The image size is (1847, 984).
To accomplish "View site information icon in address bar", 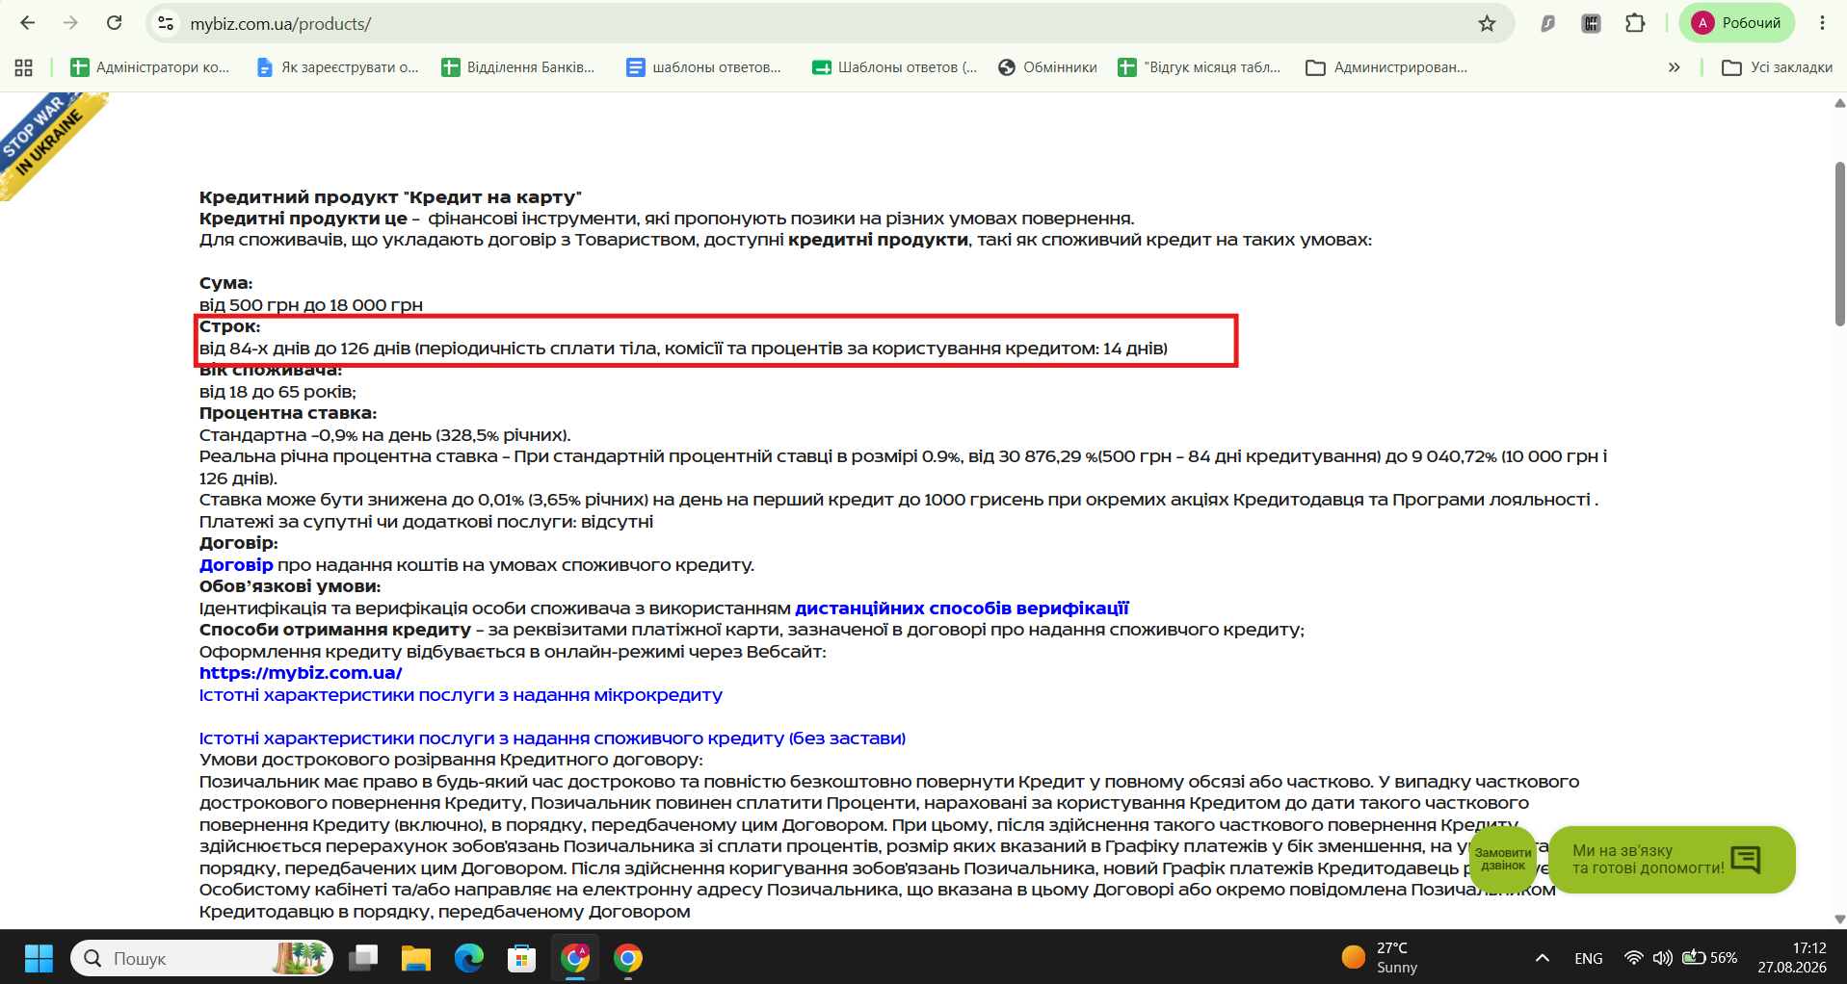I will (x=166, y=23).
